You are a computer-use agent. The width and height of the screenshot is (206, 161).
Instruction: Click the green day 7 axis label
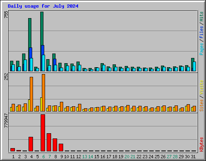(x=49, y=157)
